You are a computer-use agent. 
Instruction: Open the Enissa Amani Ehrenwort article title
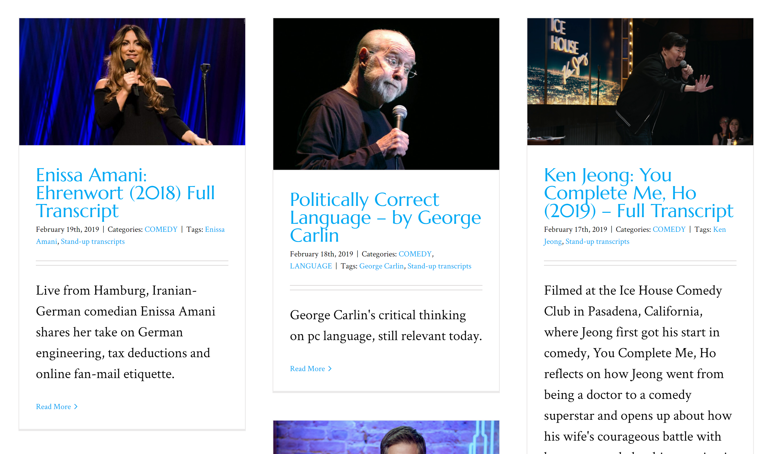pos(125,193)
